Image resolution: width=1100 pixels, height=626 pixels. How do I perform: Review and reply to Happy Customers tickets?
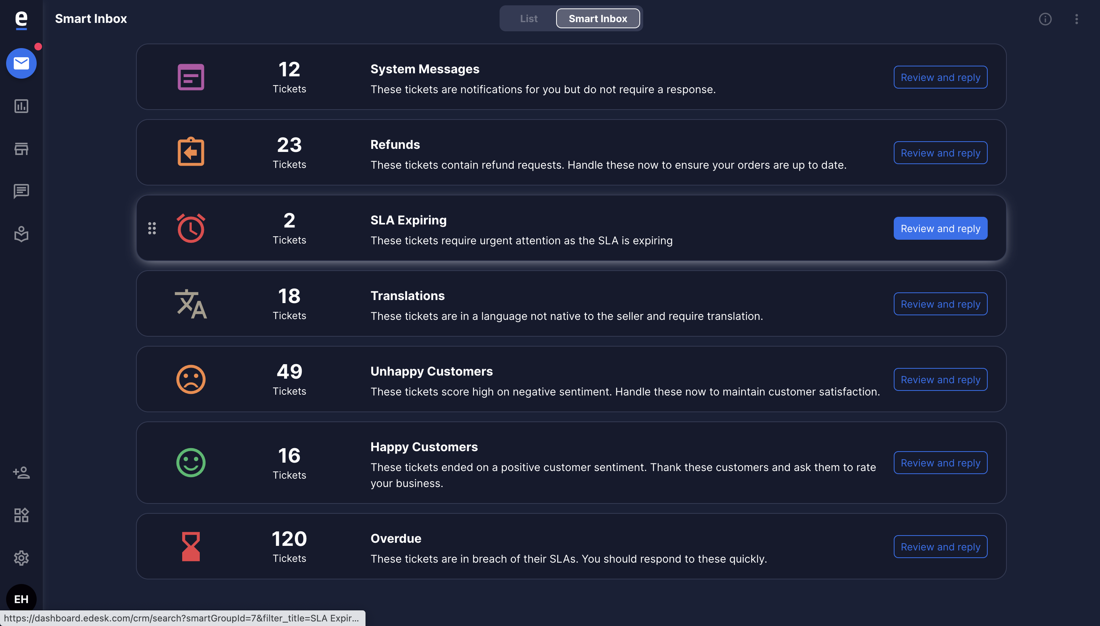tap(940, 463)
